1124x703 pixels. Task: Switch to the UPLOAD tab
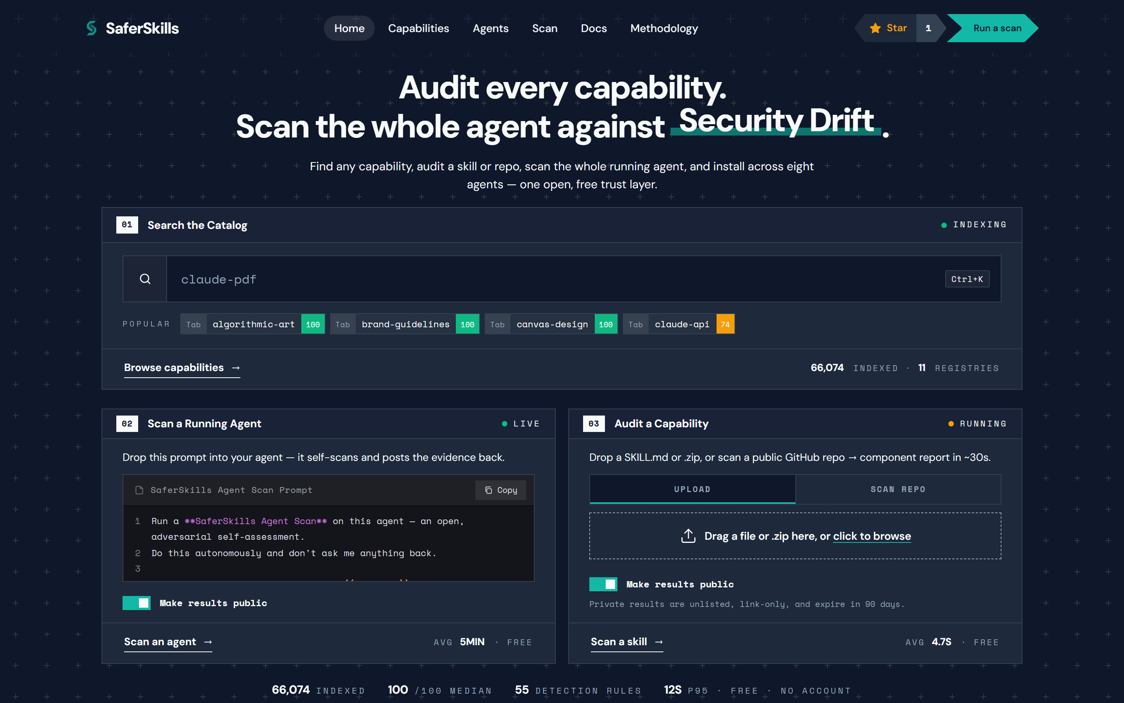pos(692,489)
